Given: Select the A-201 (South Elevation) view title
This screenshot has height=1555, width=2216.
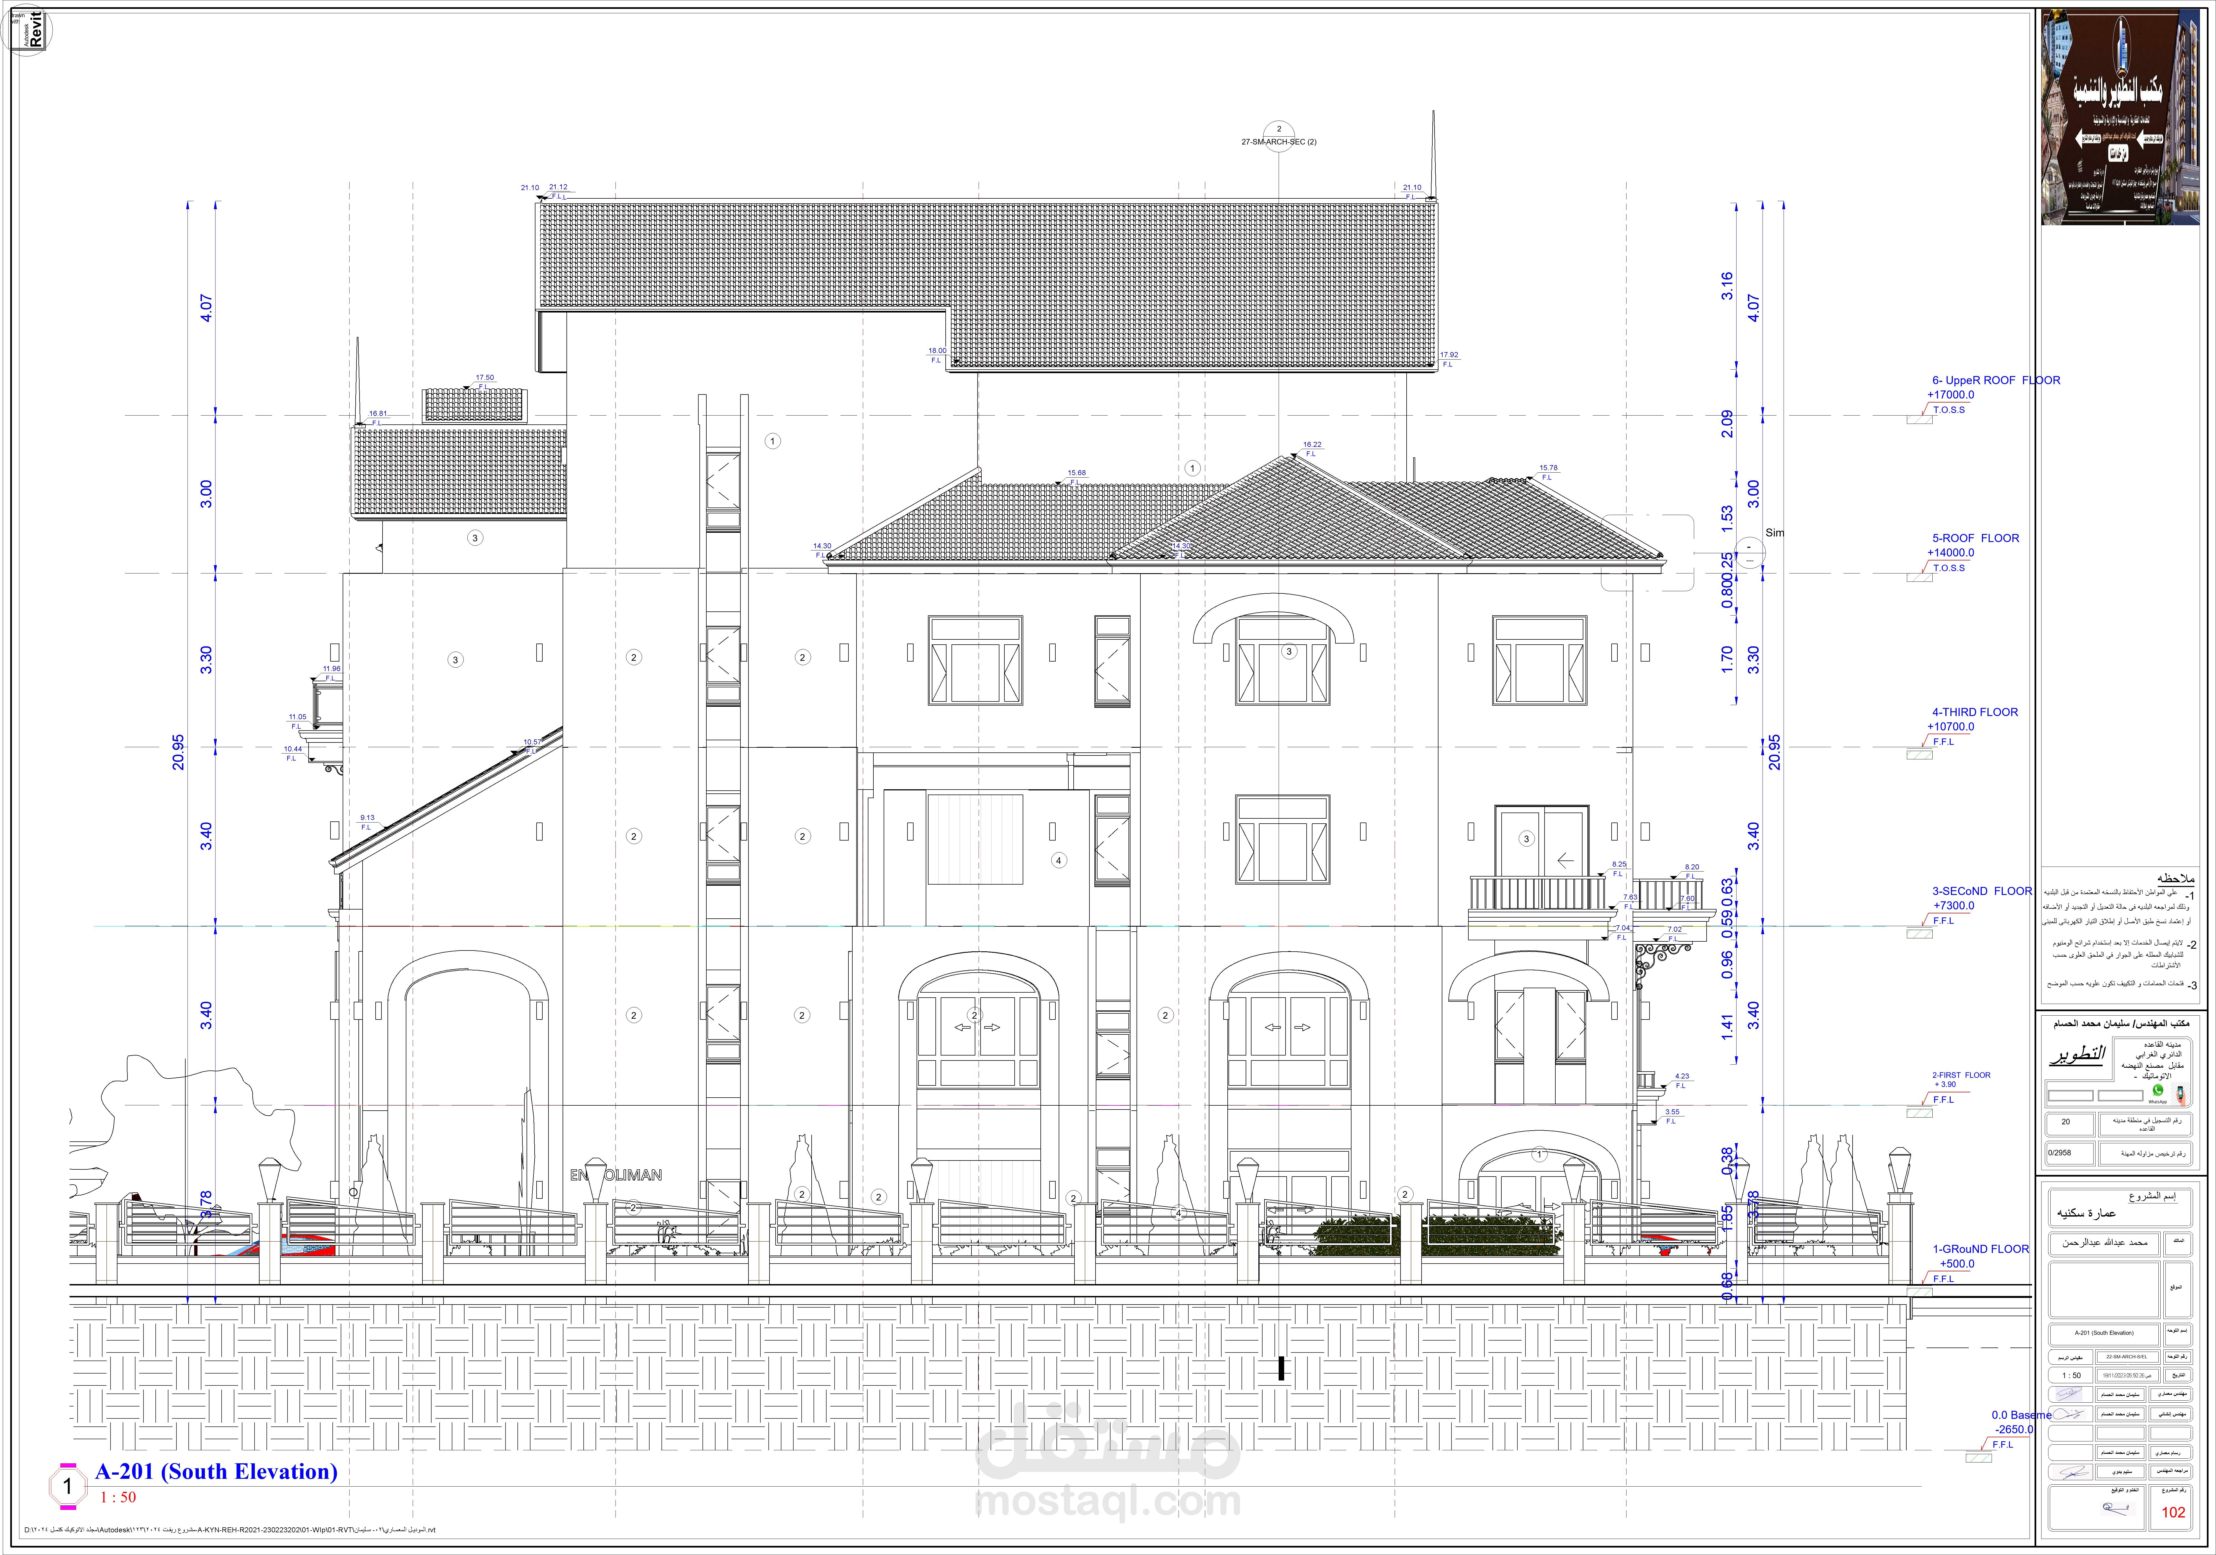Looking at the screenshot, I should tap(216, 1471).
